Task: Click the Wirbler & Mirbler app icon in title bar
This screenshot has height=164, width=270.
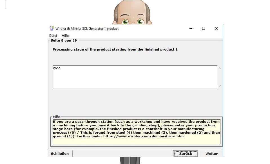Action: point(52,28)
